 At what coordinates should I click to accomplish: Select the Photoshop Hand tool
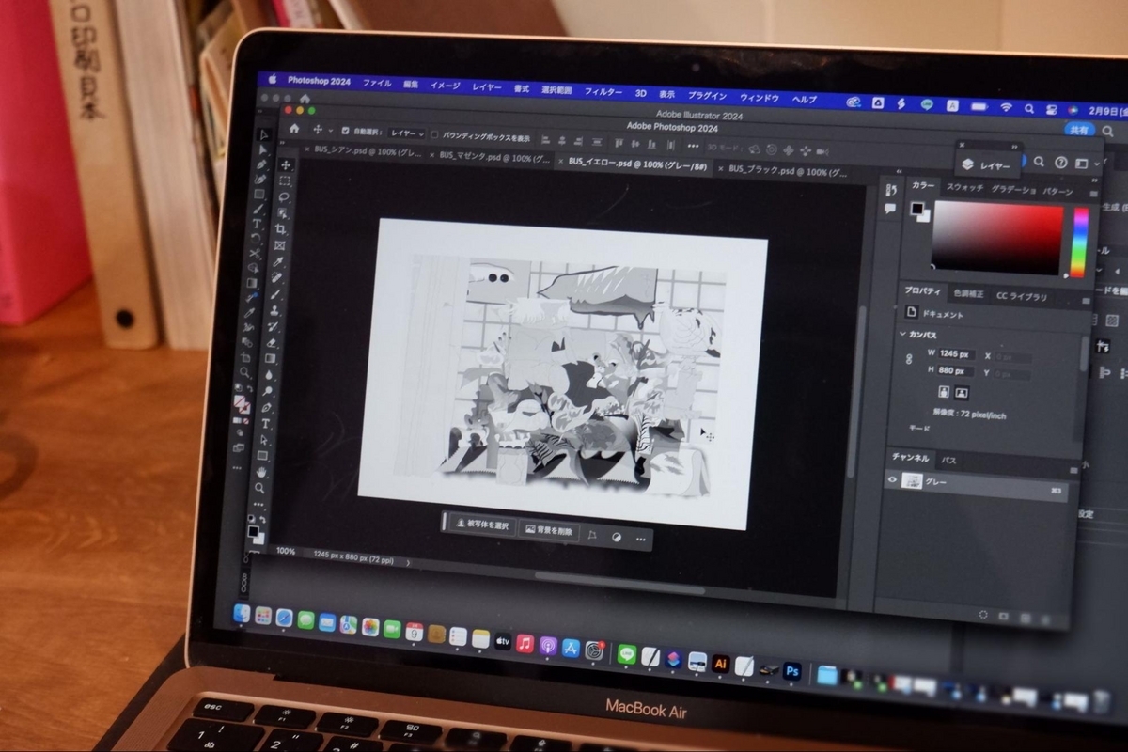(262, 472)
